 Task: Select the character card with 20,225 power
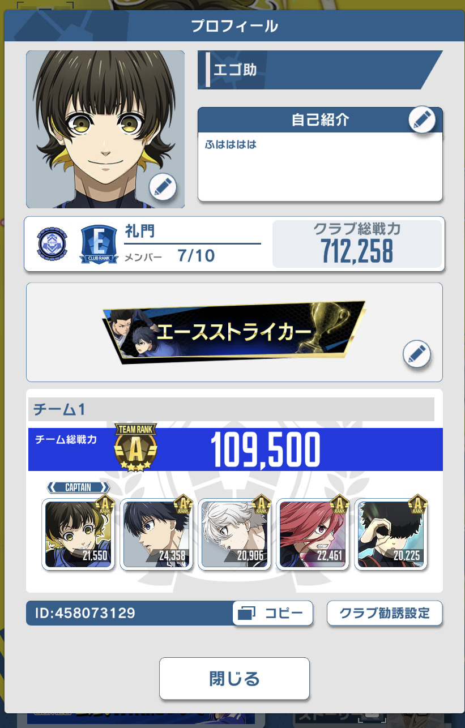point(391,534)
